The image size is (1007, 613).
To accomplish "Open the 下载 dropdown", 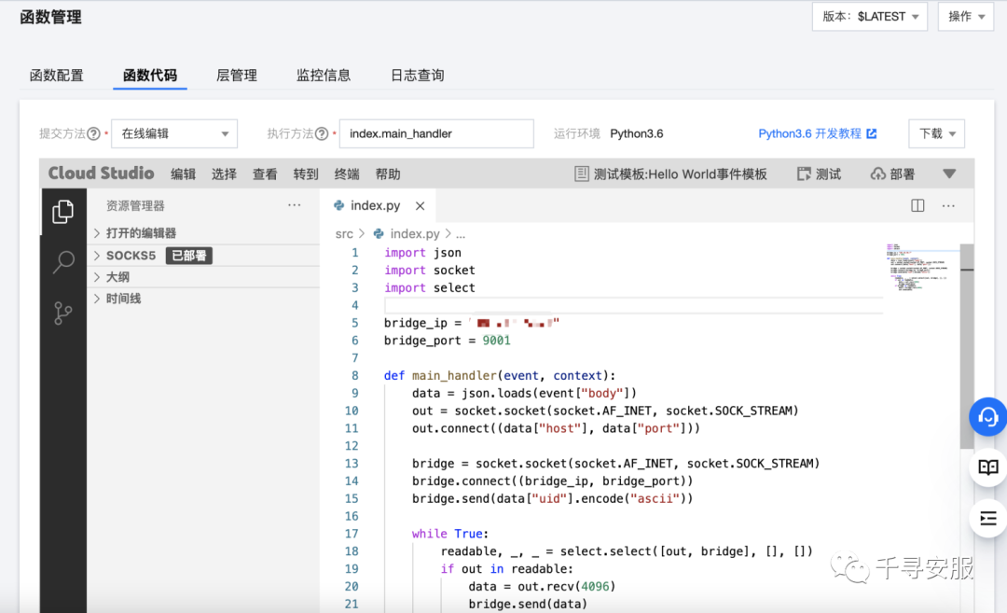I will coord(937,133).
